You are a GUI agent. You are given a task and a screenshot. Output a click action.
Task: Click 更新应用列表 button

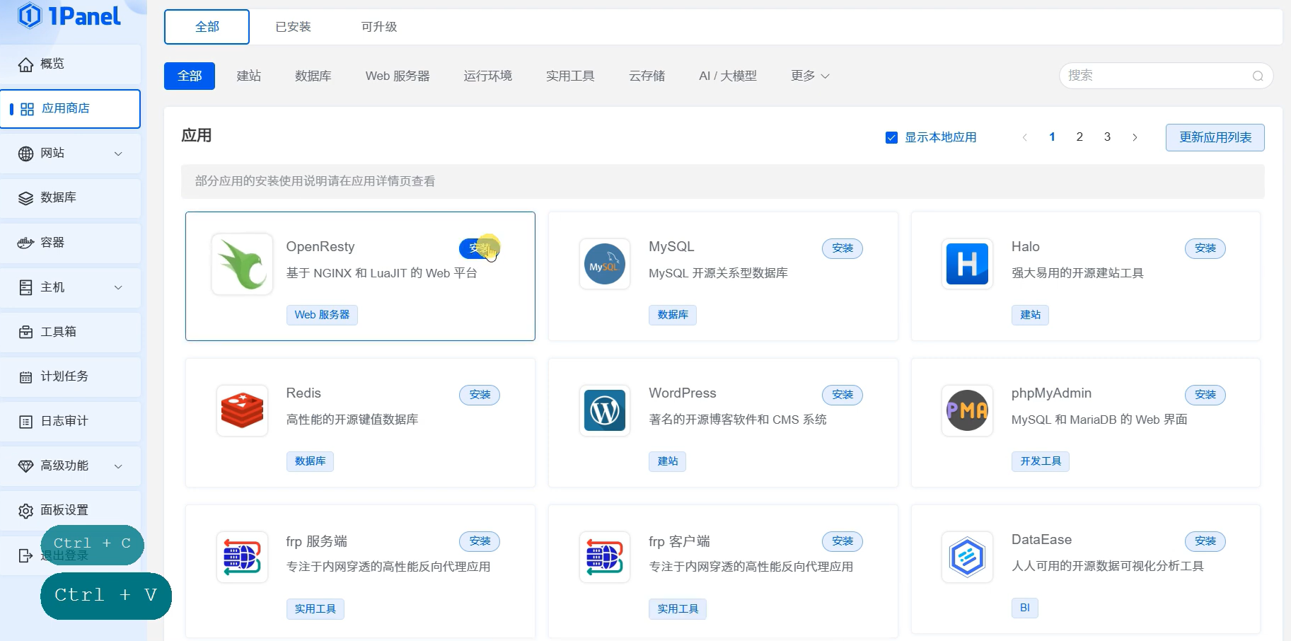[x=1215, y=137]
